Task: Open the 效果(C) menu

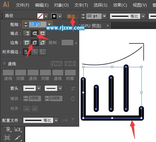Action: click(120, 5)
